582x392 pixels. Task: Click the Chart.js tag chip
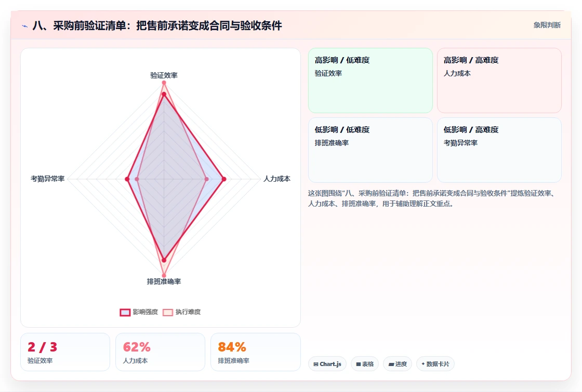click(327, 364)
